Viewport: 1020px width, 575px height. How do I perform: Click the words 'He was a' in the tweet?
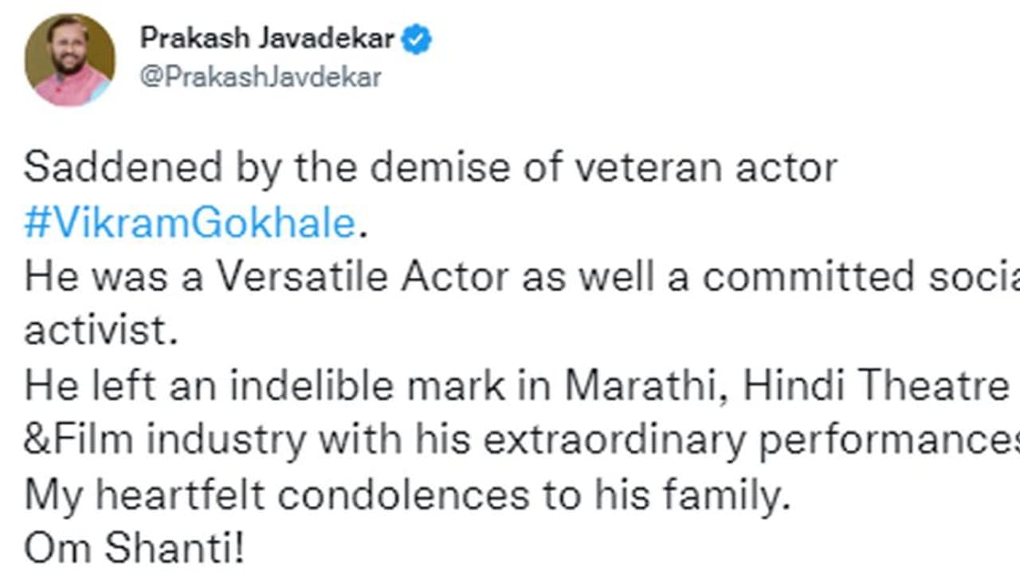click(x=114, y=277)
